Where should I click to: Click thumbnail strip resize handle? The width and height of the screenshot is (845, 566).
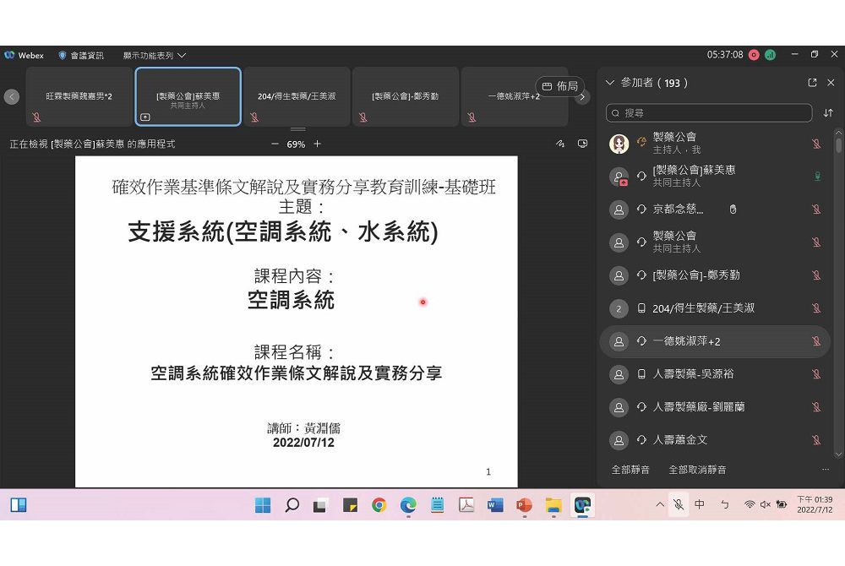tap(298, 129)
